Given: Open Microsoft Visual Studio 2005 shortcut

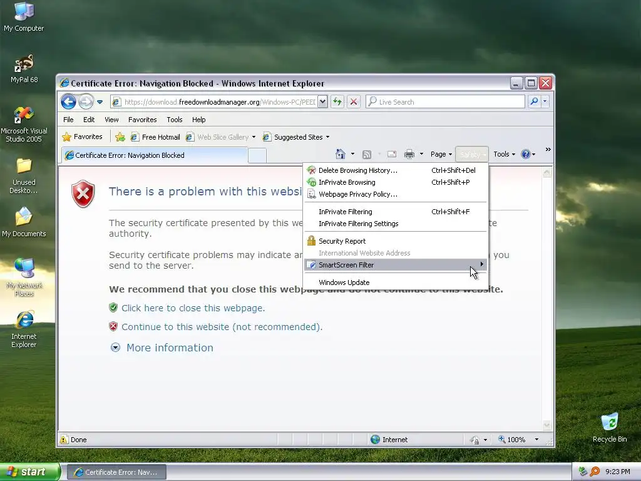Looking at the screenshot, I should (x=24, y=125).
